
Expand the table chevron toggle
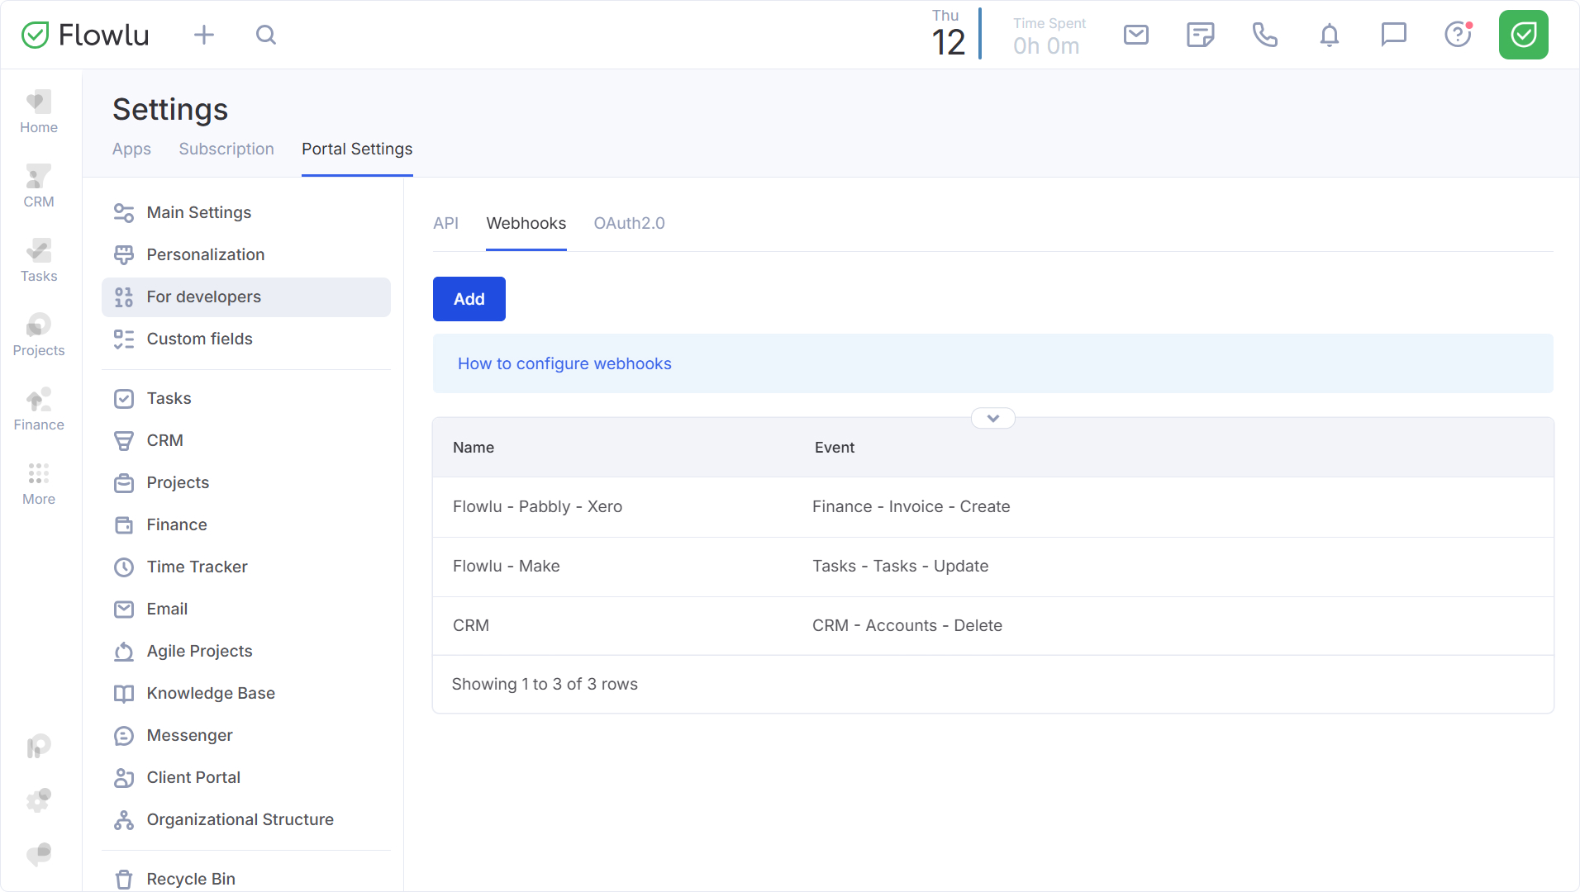(992, 419)
